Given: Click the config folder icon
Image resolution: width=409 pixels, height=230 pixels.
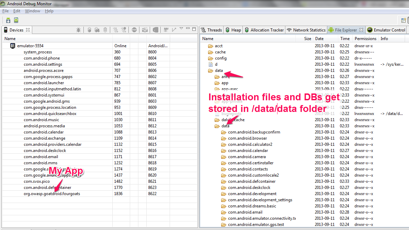Looking at the screenshot, I should point(211,58).
